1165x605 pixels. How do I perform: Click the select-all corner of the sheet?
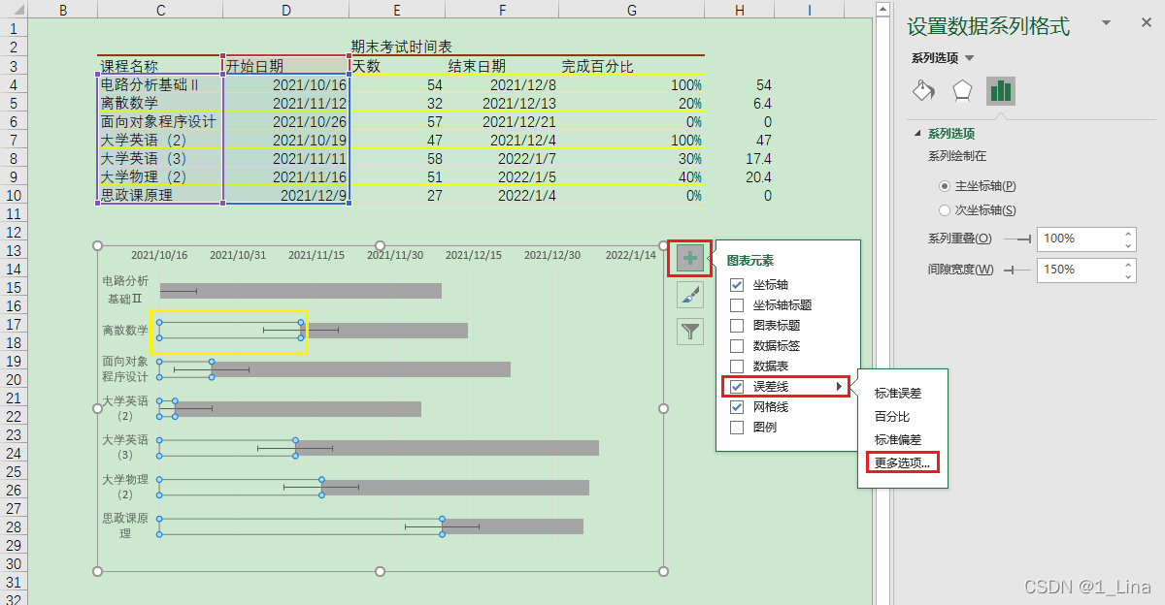(14, 10)
